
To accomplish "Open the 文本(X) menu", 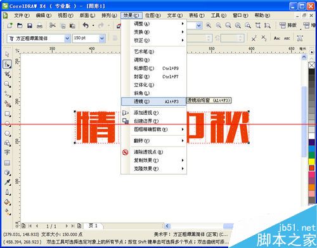I will pyautogui.click(x=175, y=15).
